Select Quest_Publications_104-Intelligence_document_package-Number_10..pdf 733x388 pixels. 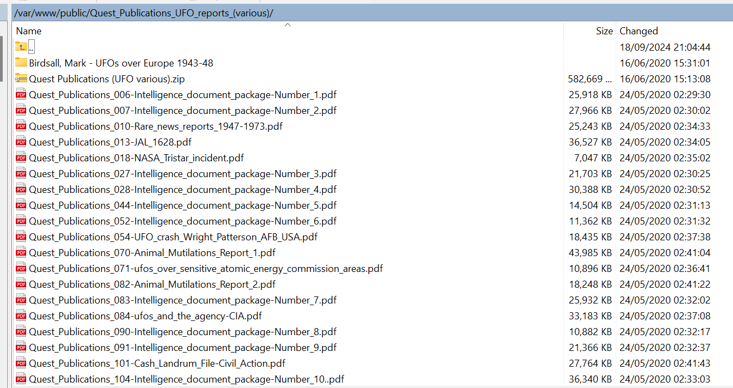187,379
